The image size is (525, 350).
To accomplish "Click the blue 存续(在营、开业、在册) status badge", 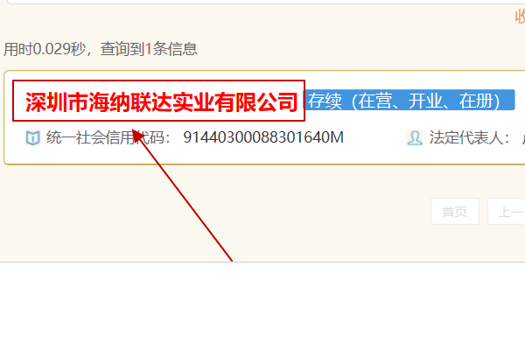I will coord(409,100).
